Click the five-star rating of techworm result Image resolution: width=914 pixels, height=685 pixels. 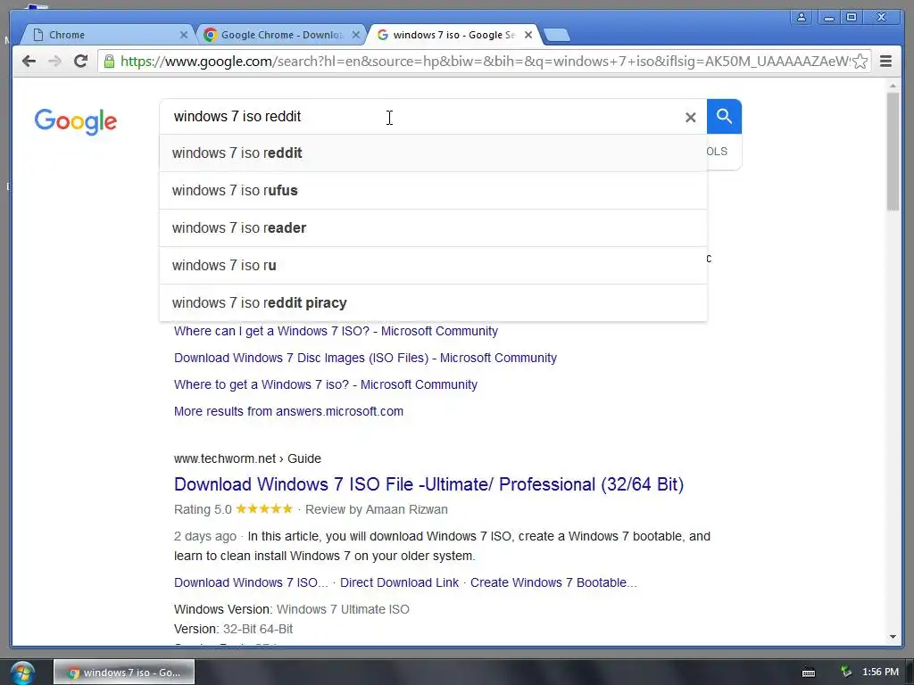[x=264, y=509]
